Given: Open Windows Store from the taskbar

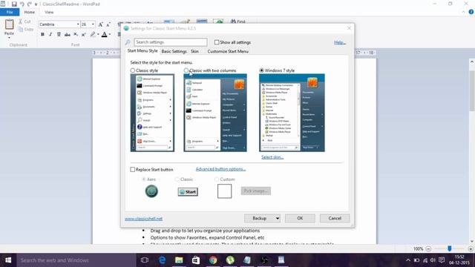Looking at the screenshot, I should tap(196, 260).
